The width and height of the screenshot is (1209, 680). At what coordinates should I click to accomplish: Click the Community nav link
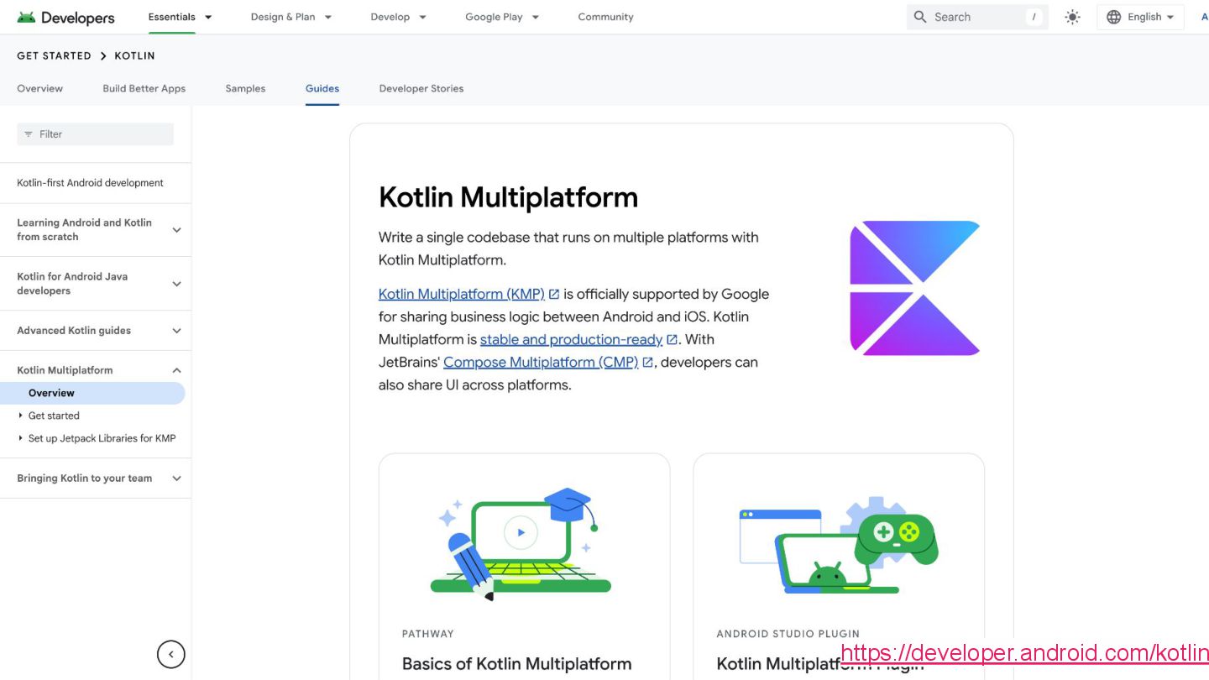pos(605,17)
